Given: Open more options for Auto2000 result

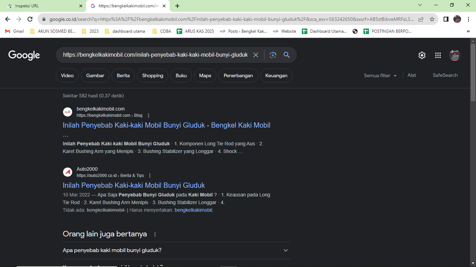Looking at the screenshot, I should (150, 176).
